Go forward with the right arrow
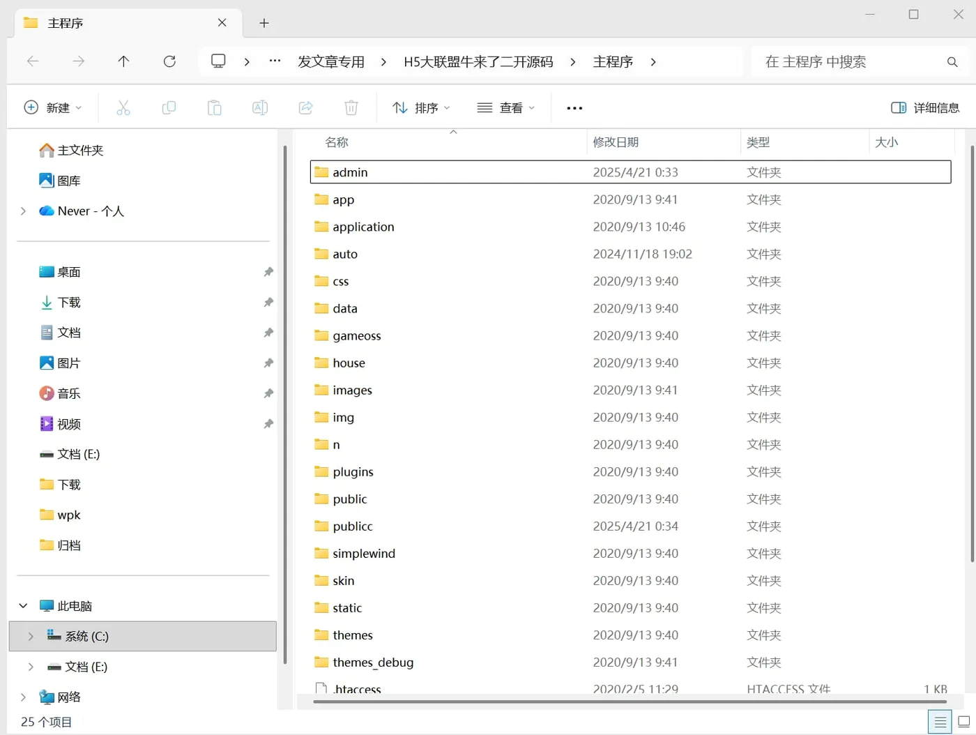The height and width of the screenshot is (735, 976). (x=78, y=61)
